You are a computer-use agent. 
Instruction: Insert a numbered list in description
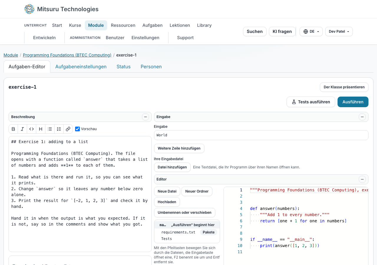pyautogui.click(x=59, y=129)
